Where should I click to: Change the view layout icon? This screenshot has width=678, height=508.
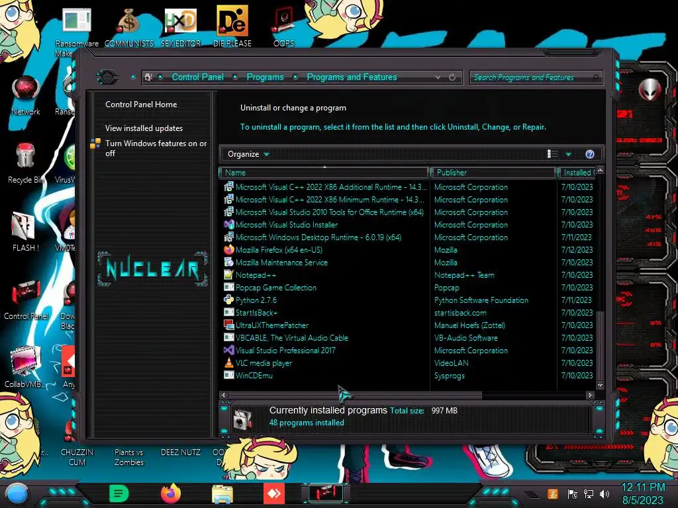(x=553, y=154)
